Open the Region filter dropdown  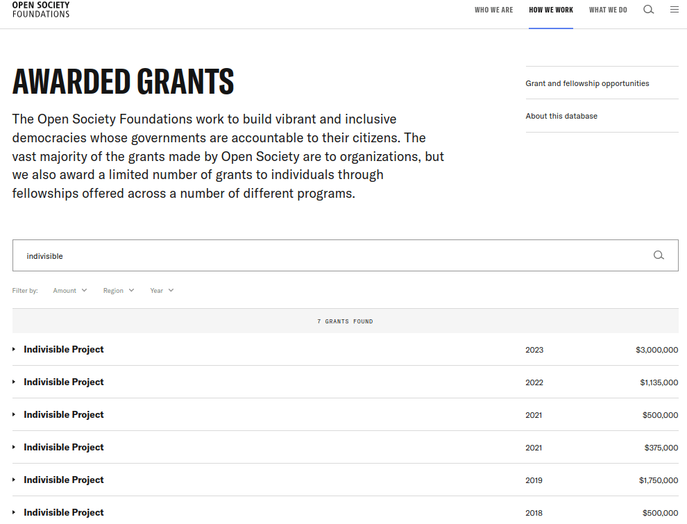click(119, 291)
